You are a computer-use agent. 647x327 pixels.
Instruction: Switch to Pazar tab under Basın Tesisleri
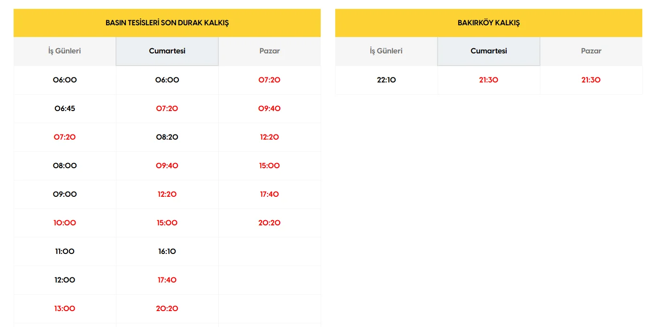point(270,51)
